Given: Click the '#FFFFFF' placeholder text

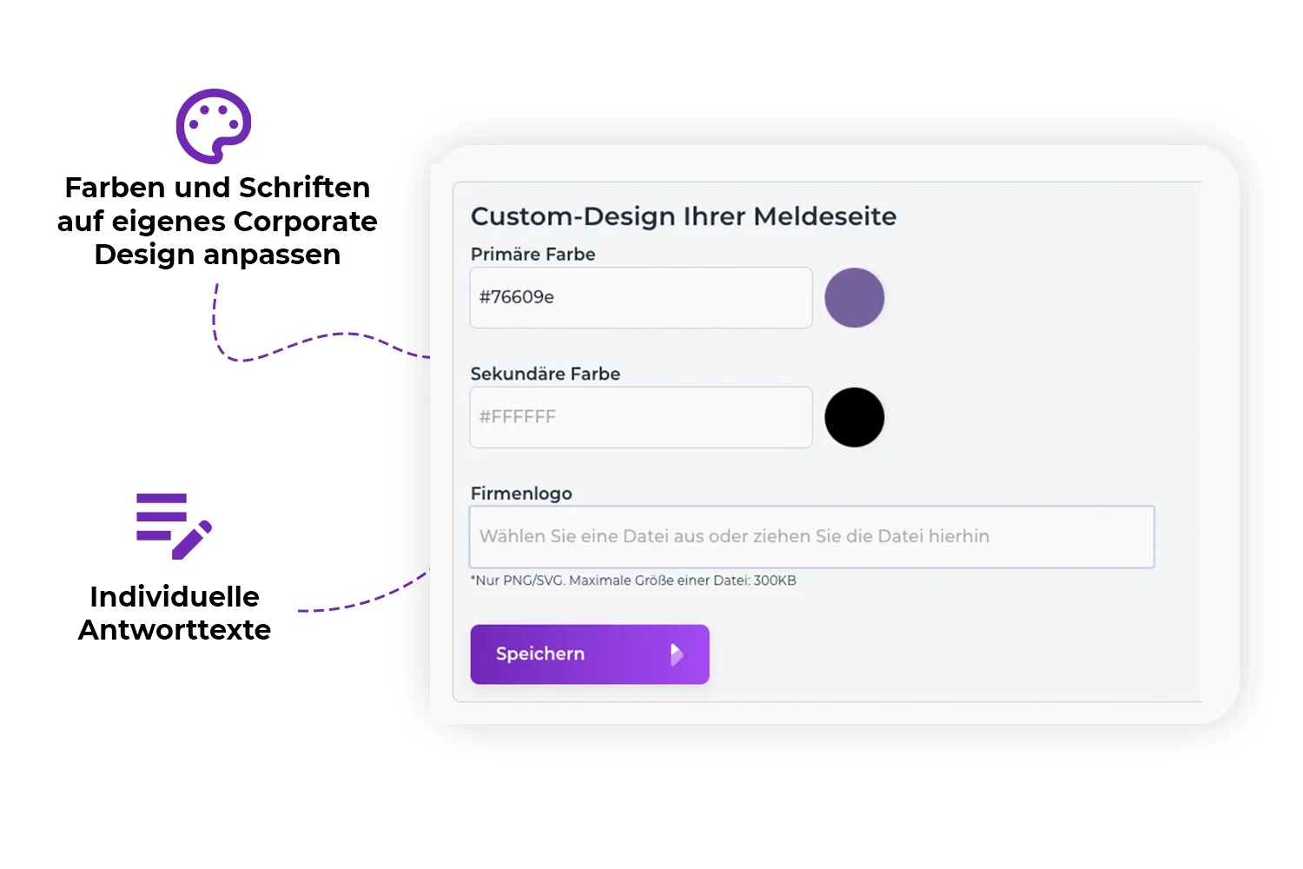Looking at the screenshot, I should coord(517,417).
